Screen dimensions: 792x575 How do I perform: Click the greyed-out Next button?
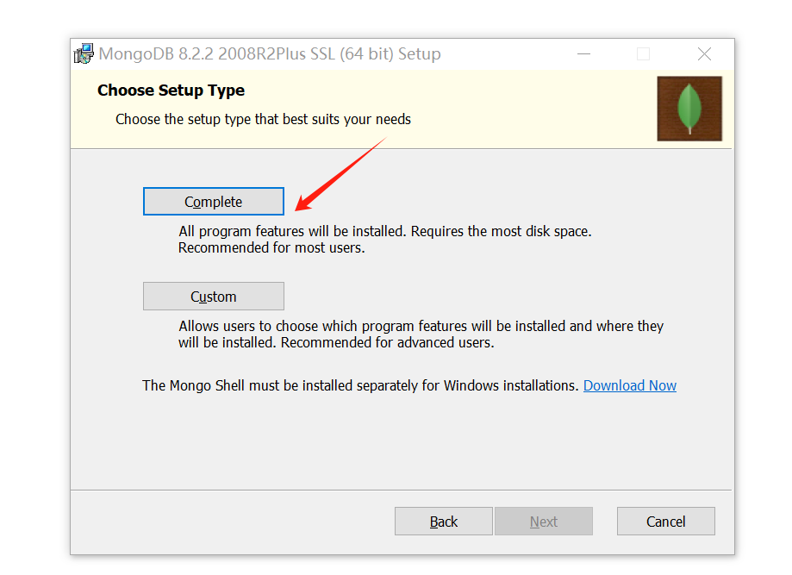pos(544,521)
